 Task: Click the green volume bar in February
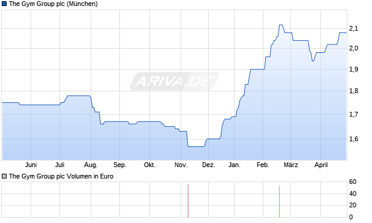279,201
